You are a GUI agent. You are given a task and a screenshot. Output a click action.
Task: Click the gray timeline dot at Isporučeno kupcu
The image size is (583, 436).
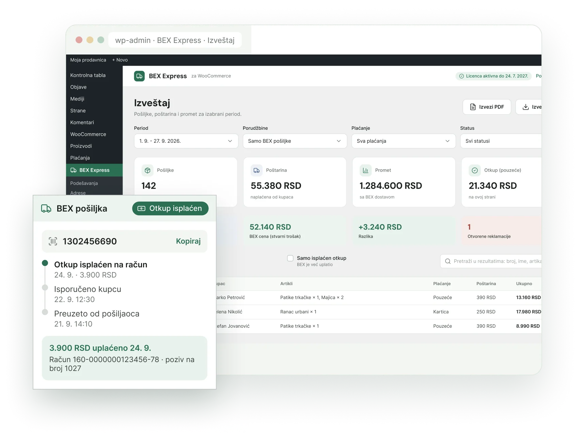click(45, 287)
